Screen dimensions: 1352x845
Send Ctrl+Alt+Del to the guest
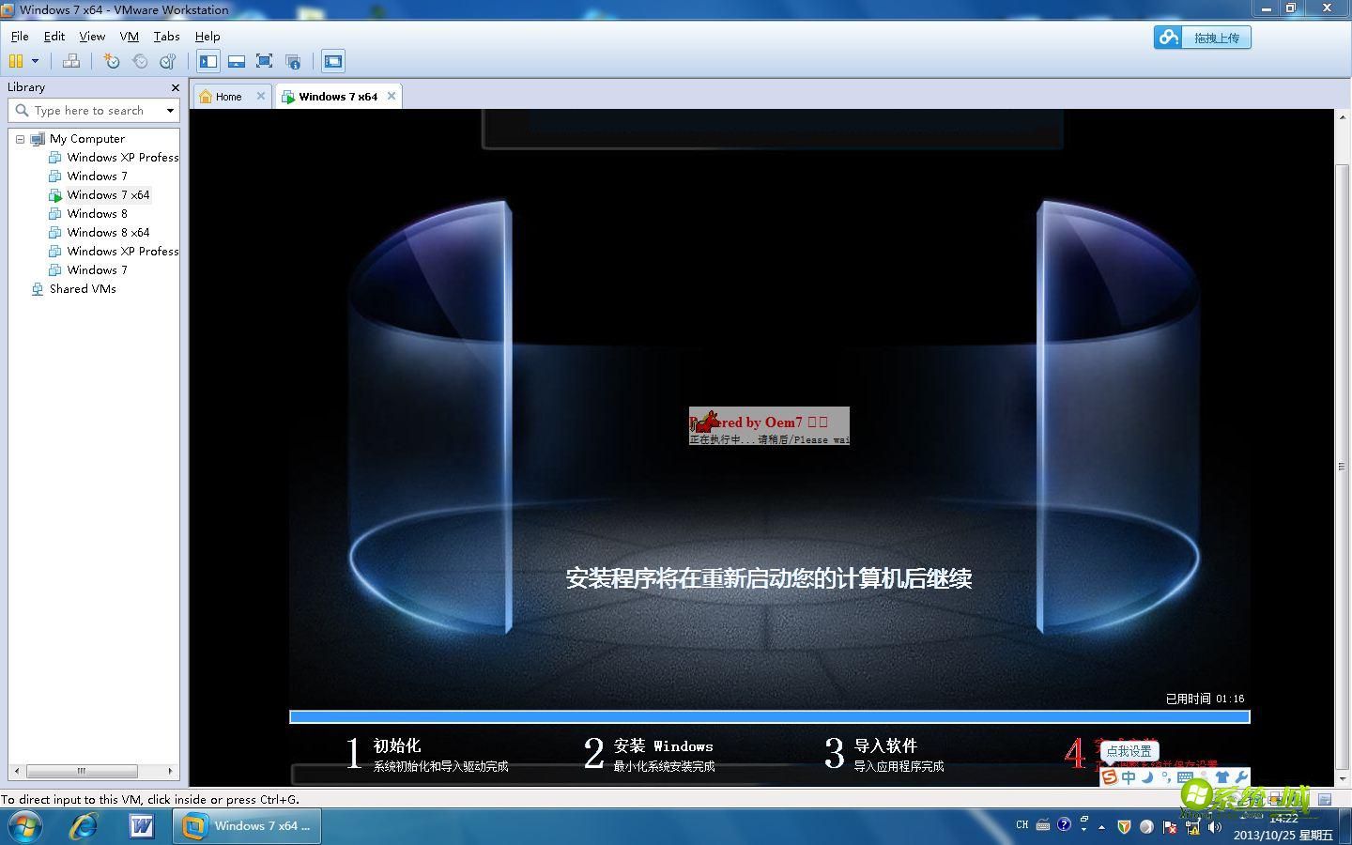pos(71,61)
